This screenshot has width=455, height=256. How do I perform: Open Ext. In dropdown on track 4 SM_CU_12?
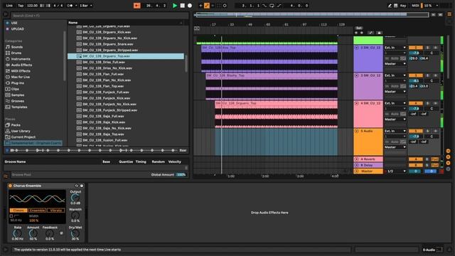point(395,103)
